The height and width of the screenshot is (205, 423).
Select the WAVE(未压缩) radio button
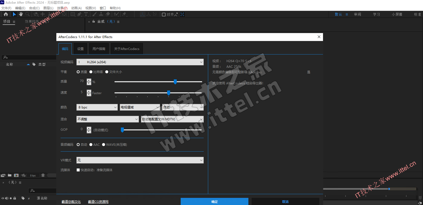pyautogui.click(x=103, y=145)
